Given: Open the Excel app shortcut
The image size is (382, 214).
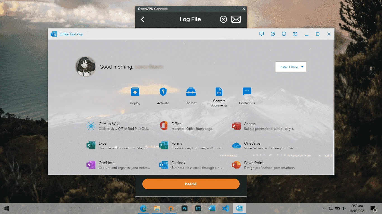Looking at the screenshot, I should pos(118,145).
